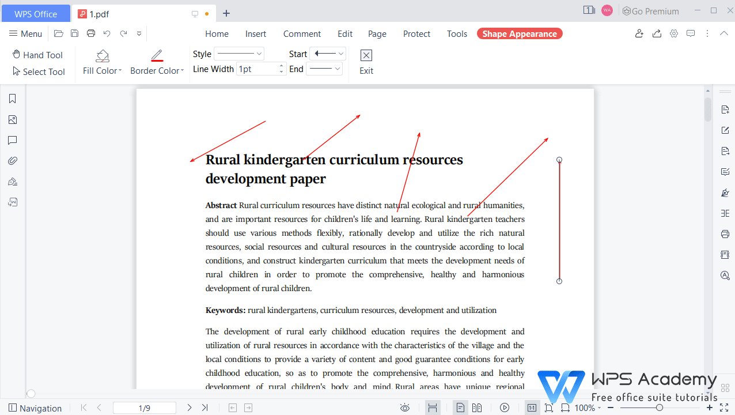Click the Go Premium link
Screen dimensions: 735x415
pos(650,10)
